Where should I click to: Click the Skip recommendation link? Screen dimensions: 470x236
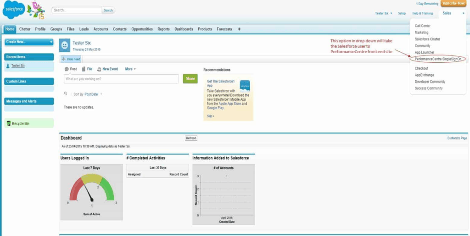click(x=210, y=116)
